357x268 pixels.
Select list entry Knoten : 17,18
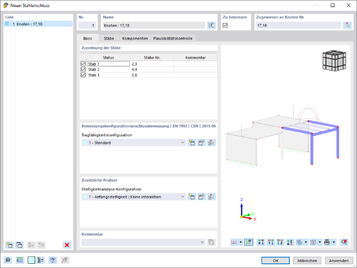pos(38,24)
